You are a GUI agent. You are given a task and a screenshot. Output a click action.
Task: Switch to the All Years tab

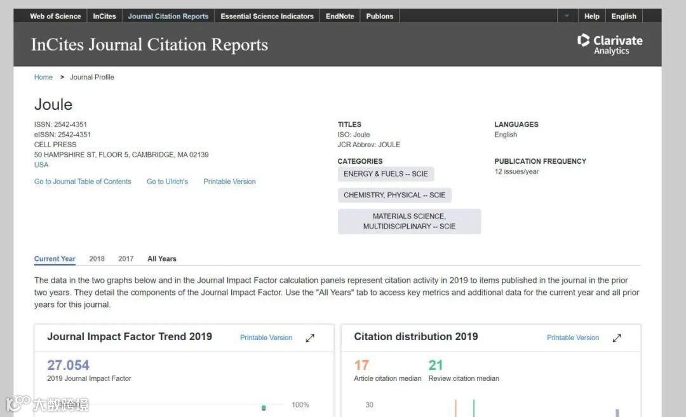point(162,259)
